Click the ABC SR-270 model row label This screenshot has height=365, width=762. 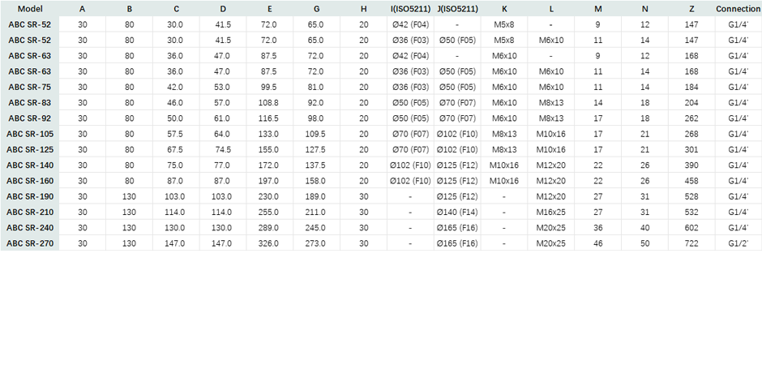pyautogui.click(x=29, y=243)
